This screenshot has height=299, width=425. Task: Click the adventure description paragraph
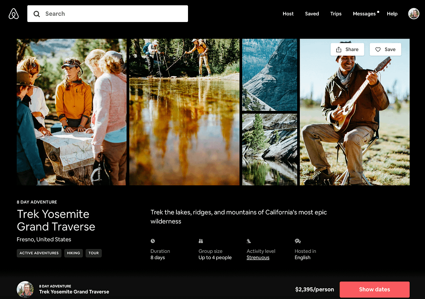pyautogui.click(x=239, y=216)
